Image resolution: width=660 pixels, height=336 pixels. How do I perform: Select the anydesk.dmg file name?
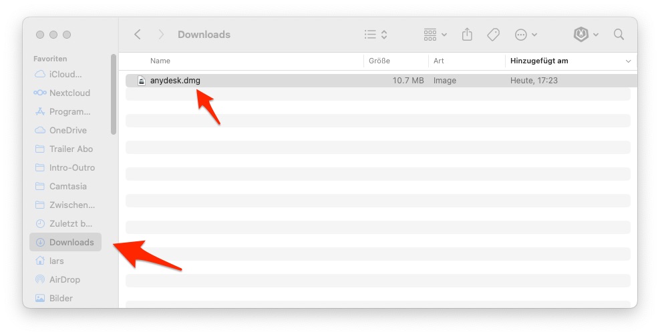[x=175, y=80]
